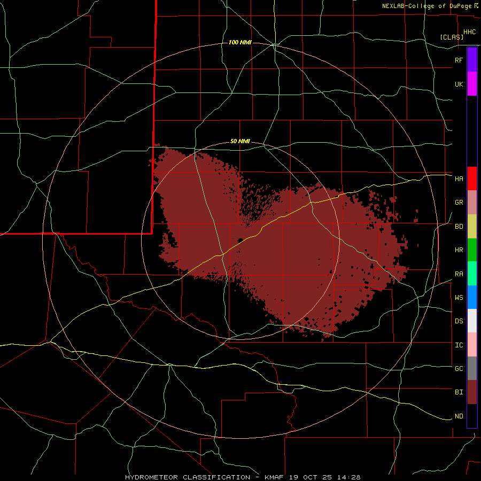Click the ND legend label

pyautogui.click(x=459, y=416)
